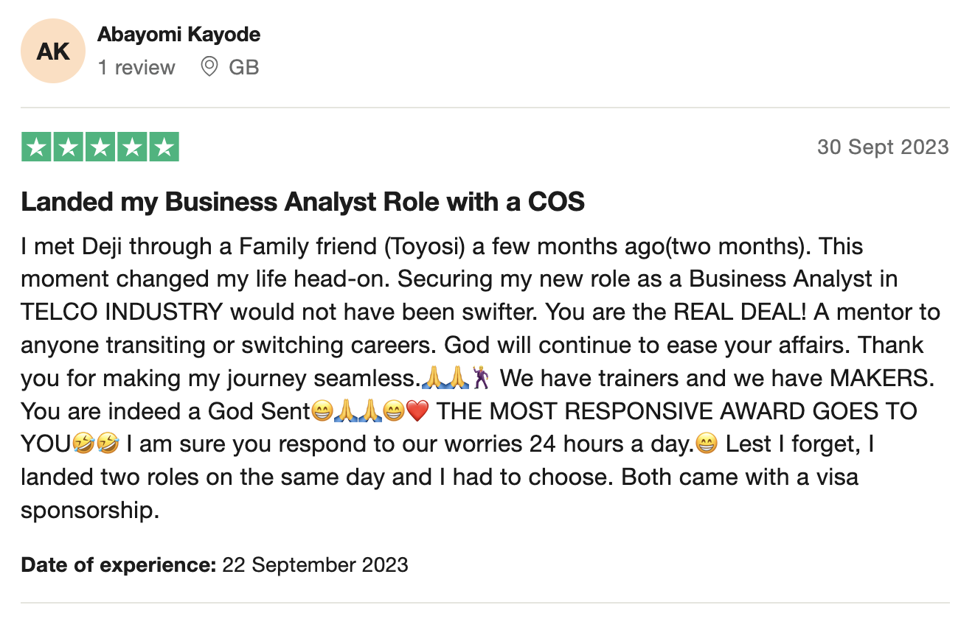This screenshot has height=619, width=975.
Task: Click the first green rating star
Action: point(36,147)
